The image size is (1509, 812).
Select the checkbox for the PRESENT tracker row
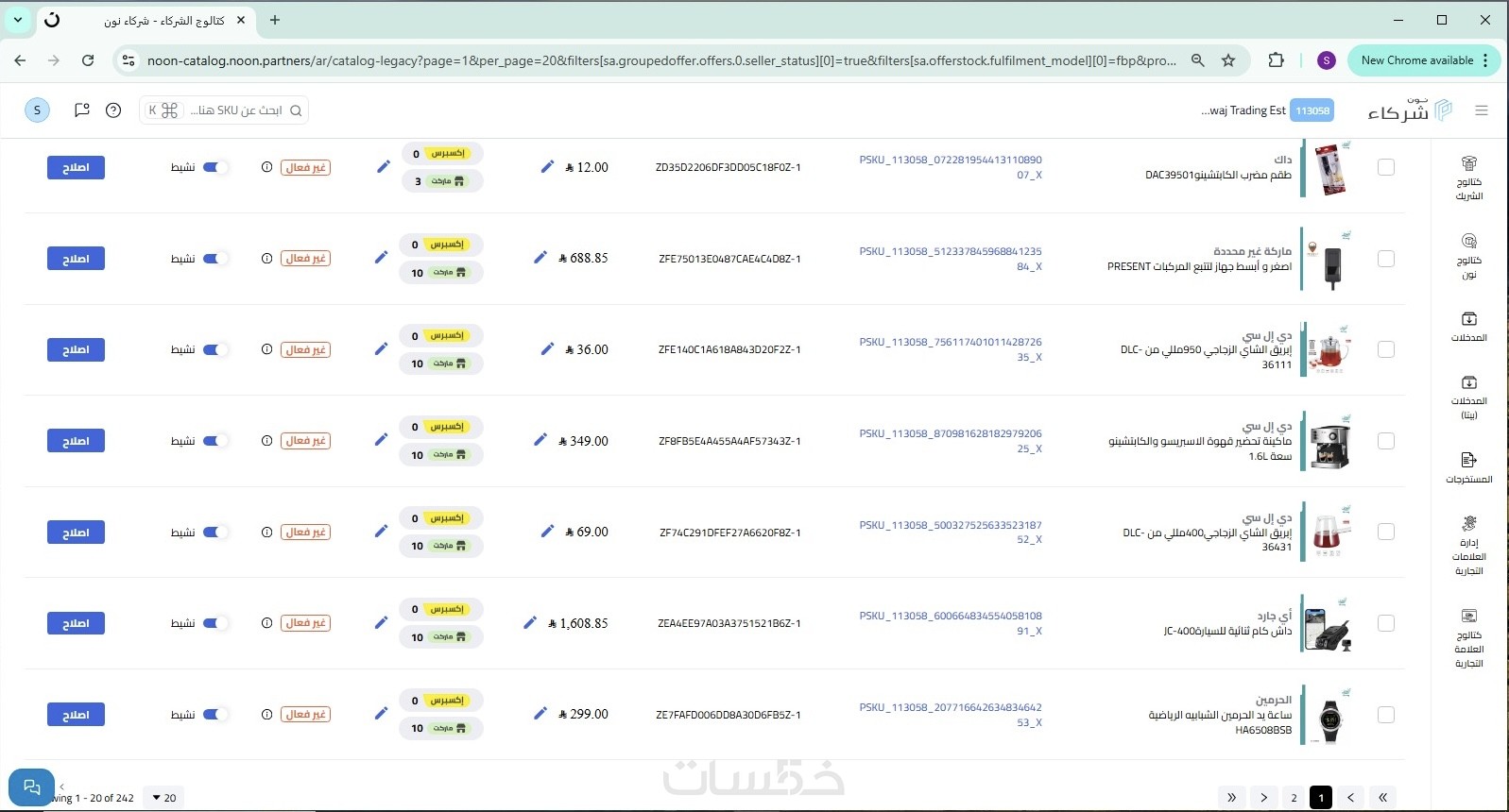pyautogui.click(x=1386, y=259)
